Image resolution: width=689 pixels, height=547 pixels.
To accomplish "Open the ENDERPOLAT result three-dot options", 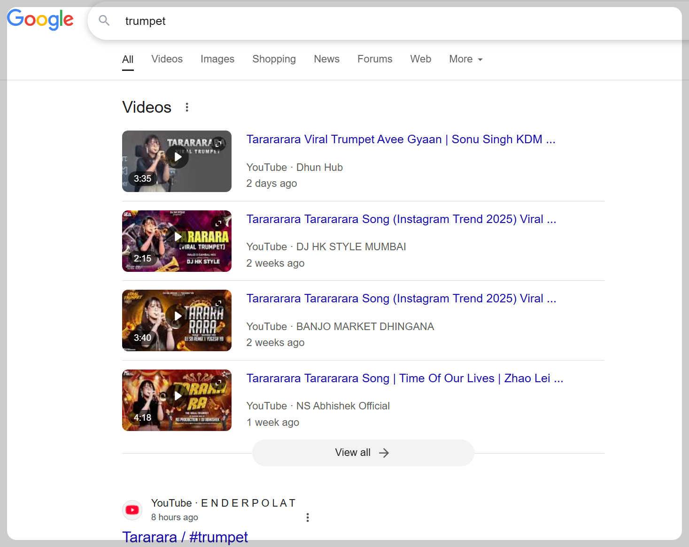I will point(308,517).
